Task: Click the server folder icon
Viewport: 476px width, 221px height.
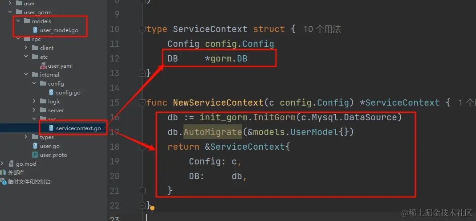Action: (43, 110)
